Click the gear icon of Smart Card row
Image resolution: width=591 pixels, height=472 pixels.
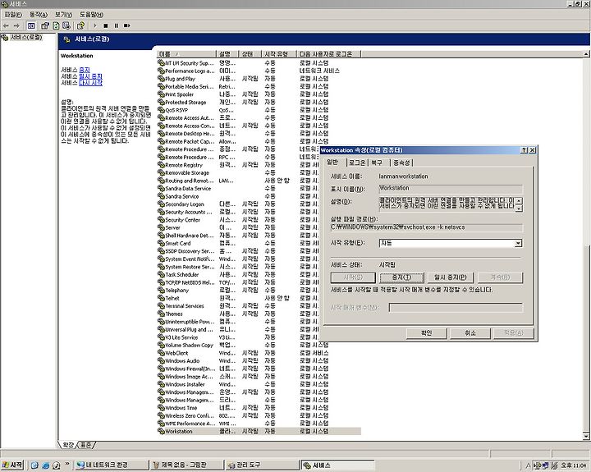[161, 243]
